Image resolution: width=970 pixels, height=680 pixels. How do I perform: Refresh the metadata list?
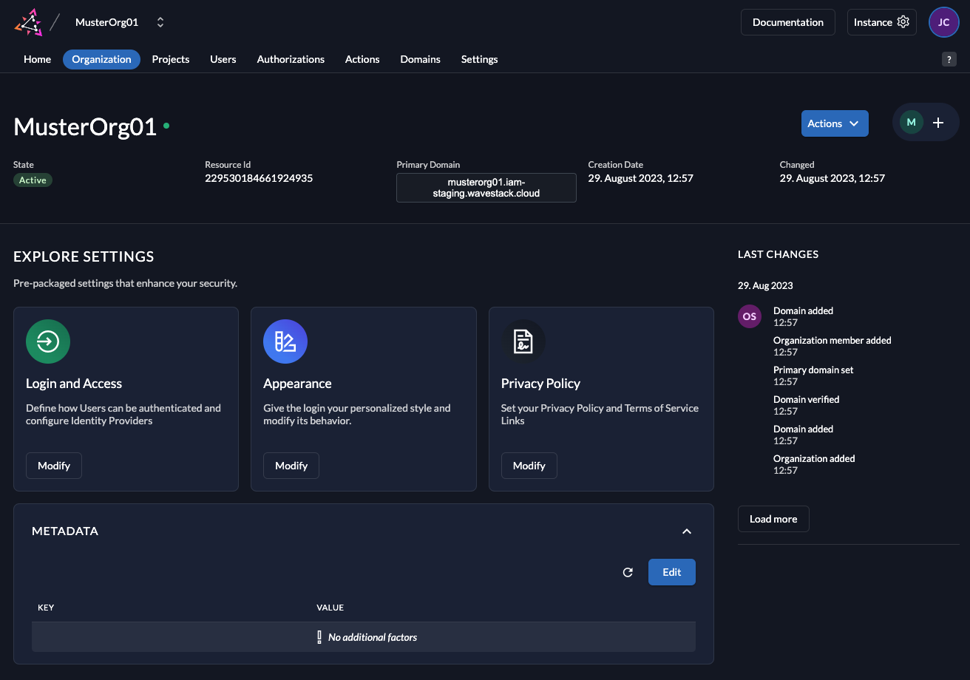pos(628,572)
